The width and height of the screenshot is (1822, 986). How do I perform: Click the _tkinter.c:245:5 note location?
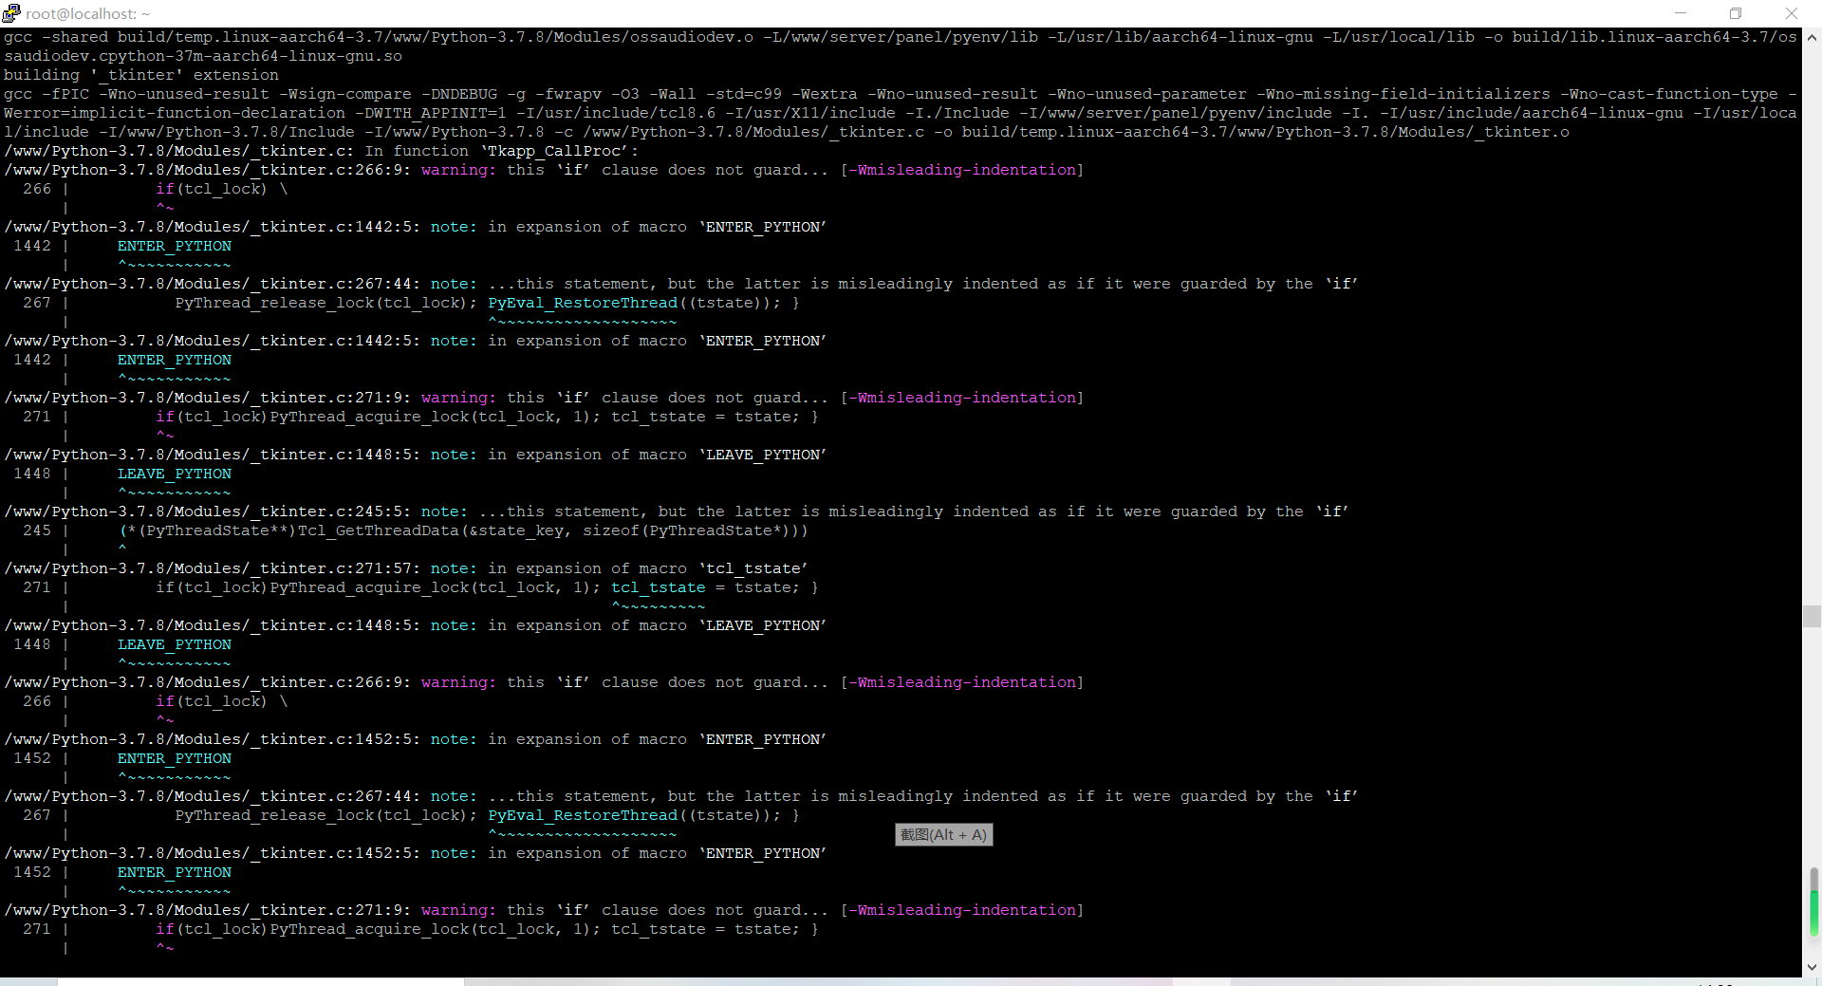(x=208, y=512)
